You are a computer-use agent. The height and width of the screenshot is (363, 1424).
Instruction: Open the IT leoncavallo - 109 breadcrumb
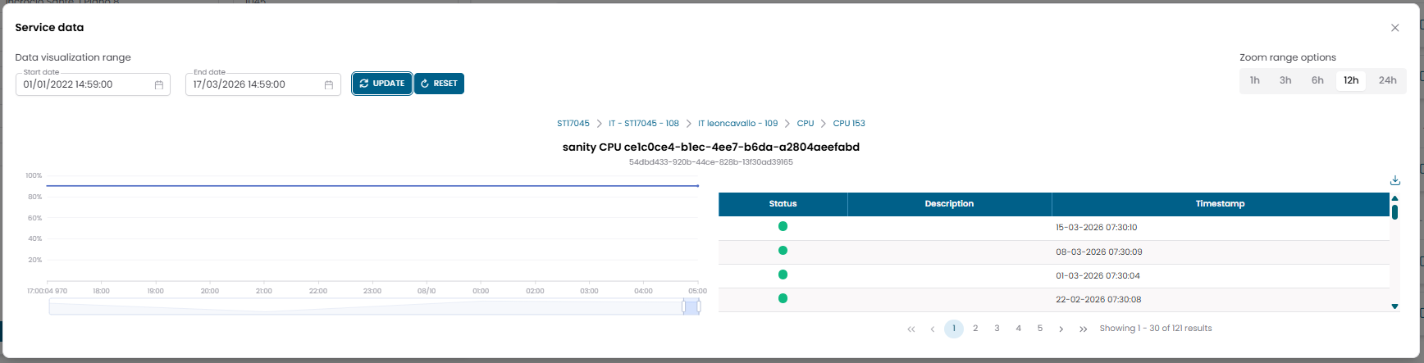[x=737, y=124]
